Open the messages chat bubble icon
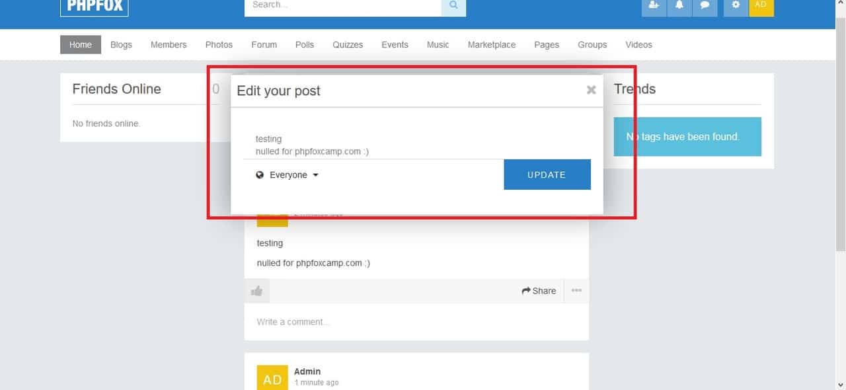The width and height of the screenshot is (846, 390). pyautogui.click(x=705, y=7)
